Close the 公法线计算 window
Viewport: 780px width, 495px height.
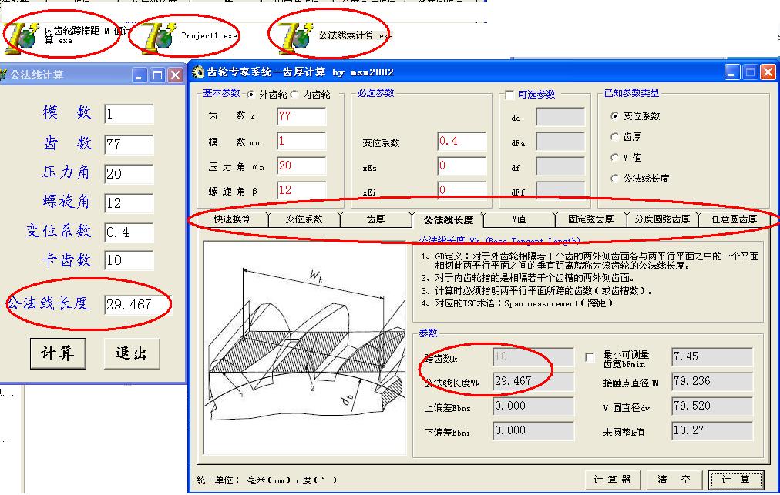(x=175, y=75)
